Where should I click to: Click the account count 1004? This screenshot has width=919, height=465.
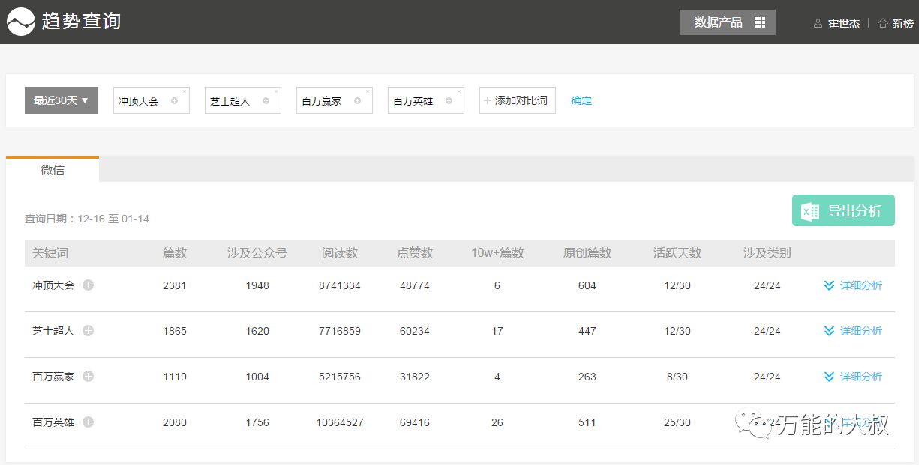coord(257,377)
